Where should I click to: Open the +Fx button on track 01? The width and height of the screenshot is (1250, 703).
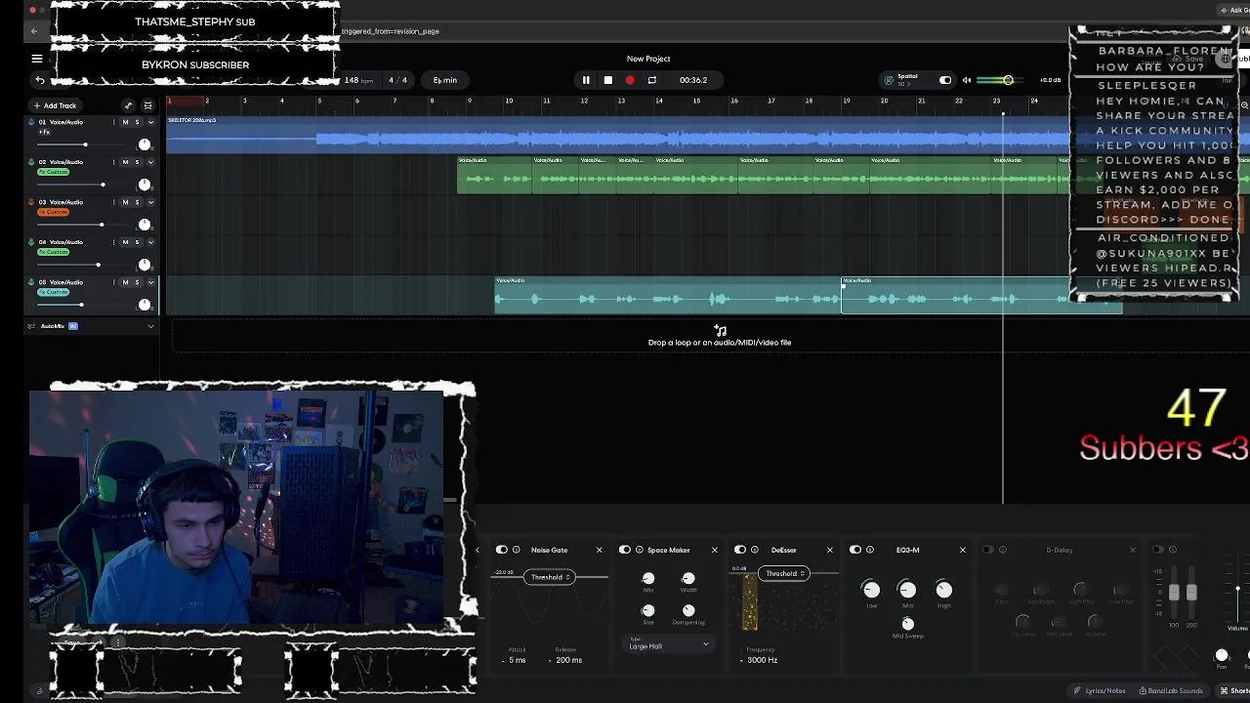[44, 132]
